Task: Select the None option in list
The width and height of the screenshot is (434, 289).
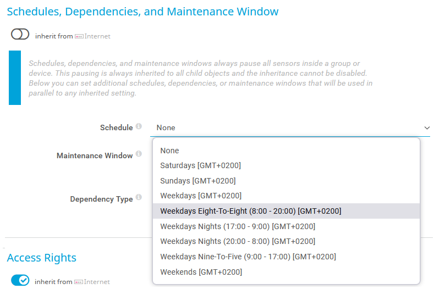Action: [x=169, y=151]
